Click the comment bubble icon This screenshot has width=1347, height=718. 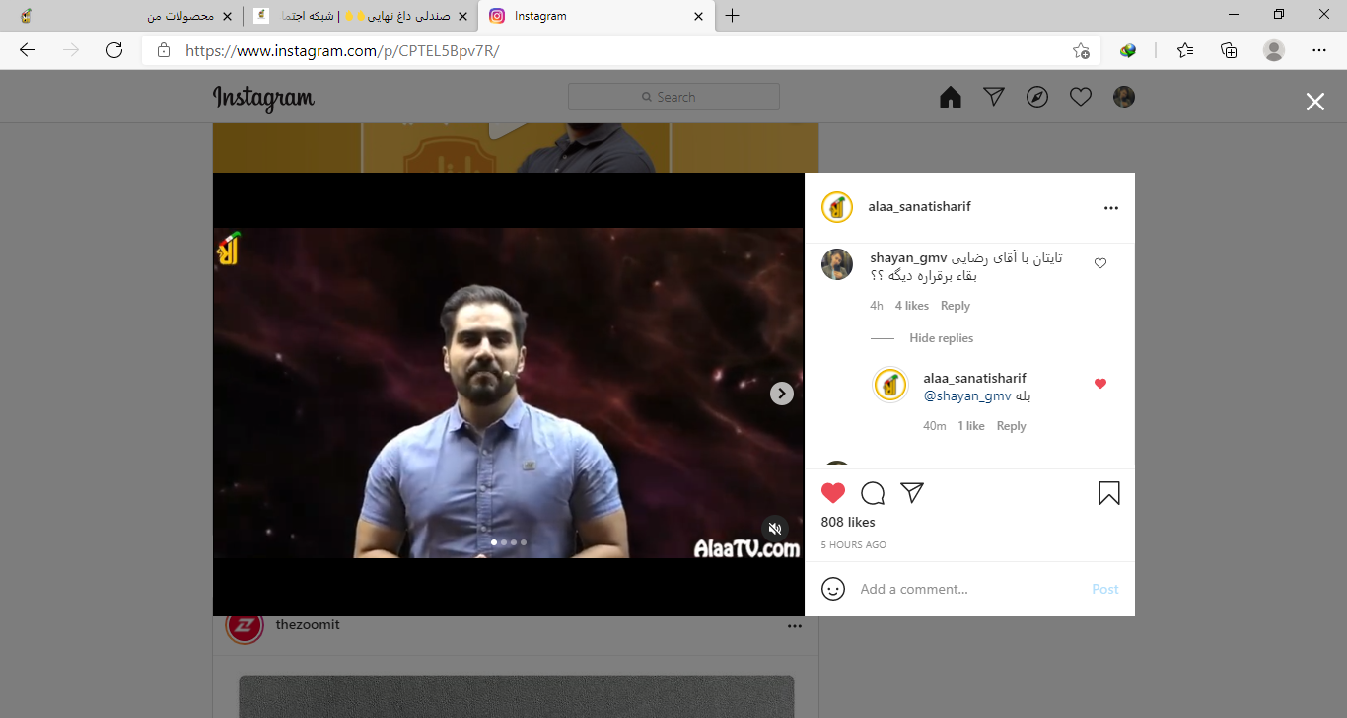[x=873, y=493]
